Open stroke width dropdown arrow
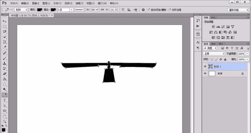 tap(72, 10)
